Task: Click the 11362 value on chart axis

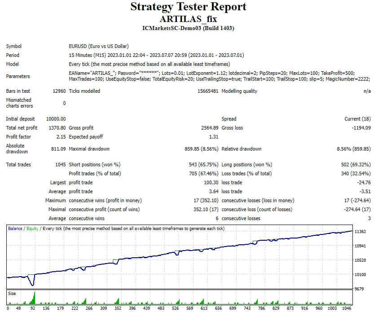Action: [361, 232]
